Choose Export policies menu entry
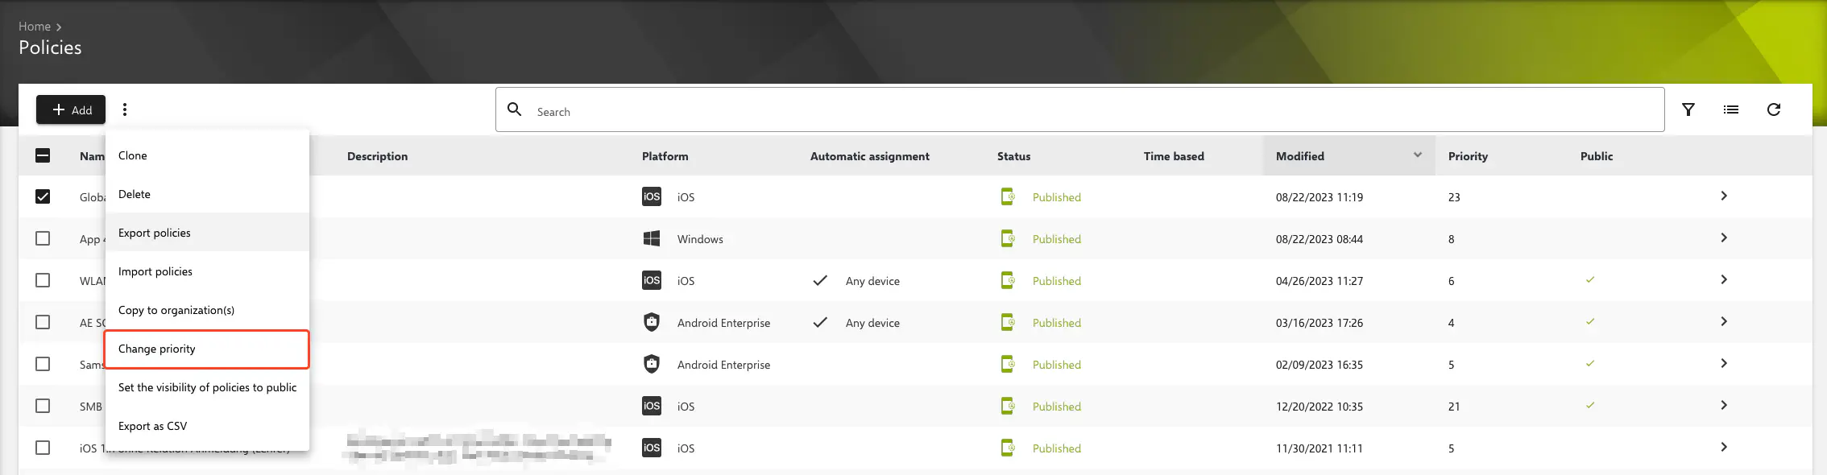1827x475 pixels. coord(206,233)
